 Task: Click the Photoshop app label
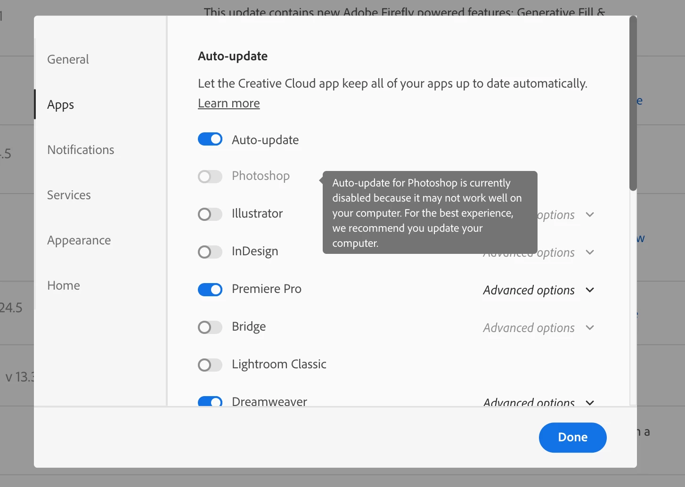261,176
